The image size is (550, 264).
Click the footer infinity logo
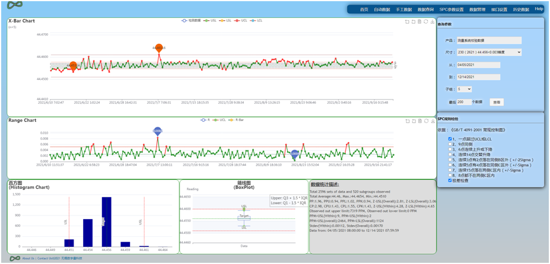[x=14, y=259]
